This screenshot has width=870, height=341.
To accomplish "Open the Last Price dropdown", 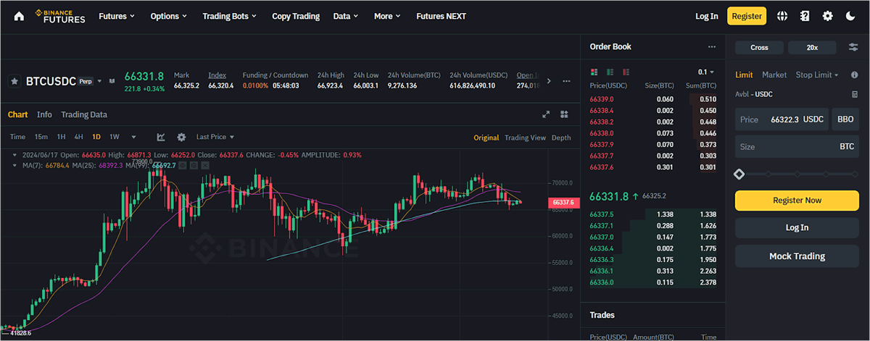I will point(215,137).
